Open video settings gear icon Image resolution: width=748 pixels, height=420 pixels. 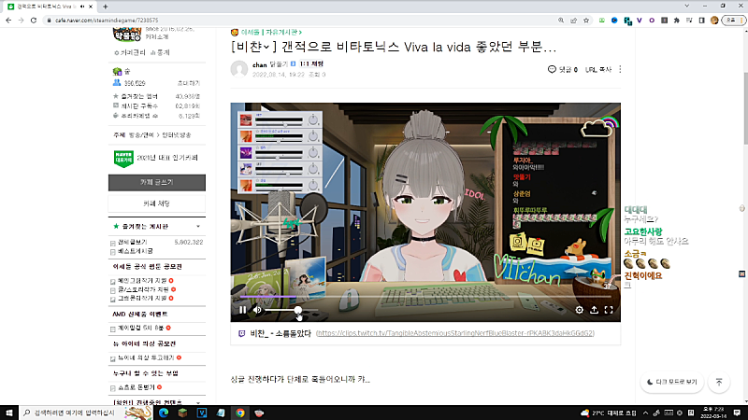coord(579,310)
